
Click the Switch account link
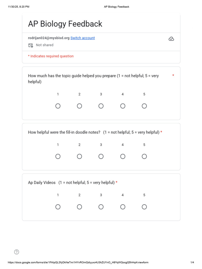(83, 38)
